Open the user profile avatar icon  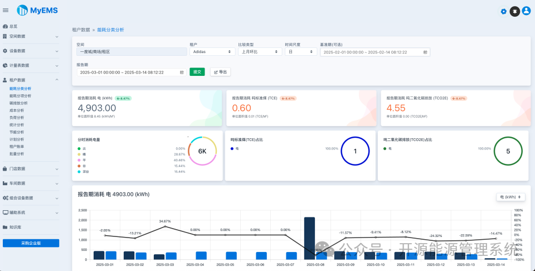(x=526, y=11)
